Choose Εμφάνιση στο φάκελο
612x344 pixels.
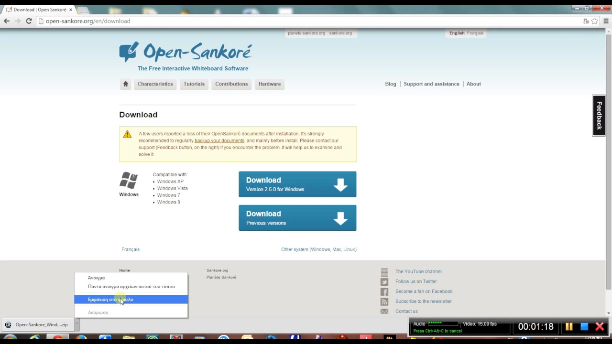coord(131,300)
